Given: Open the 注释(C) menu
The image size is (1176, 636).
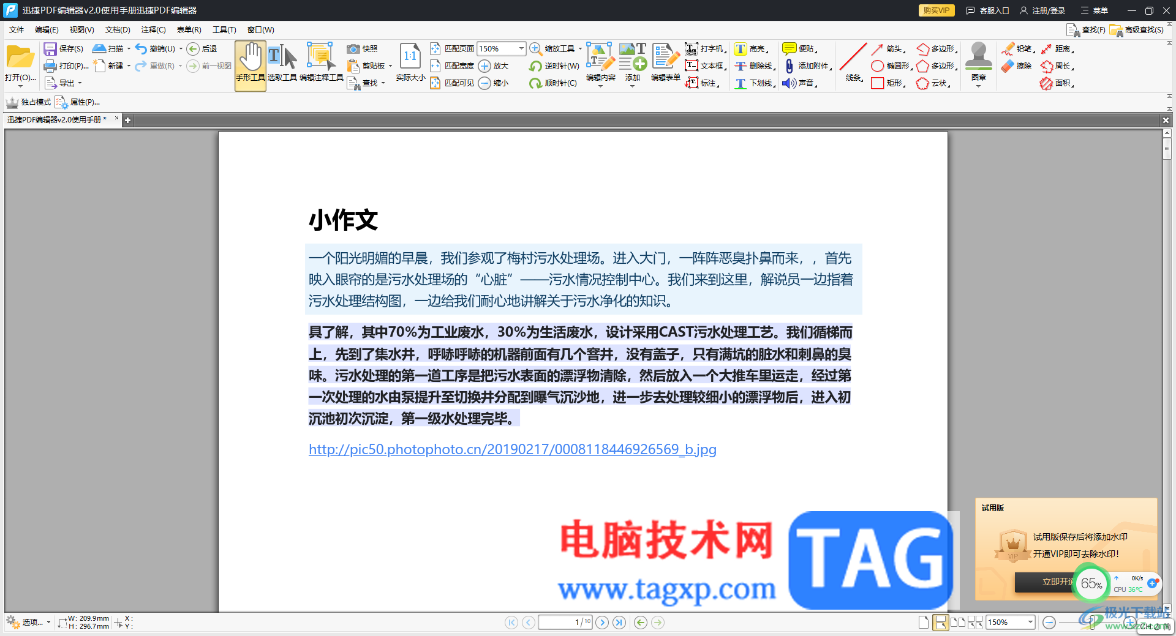Looking at the screenshot, I should pyautogui.click(x=153, y=30).
